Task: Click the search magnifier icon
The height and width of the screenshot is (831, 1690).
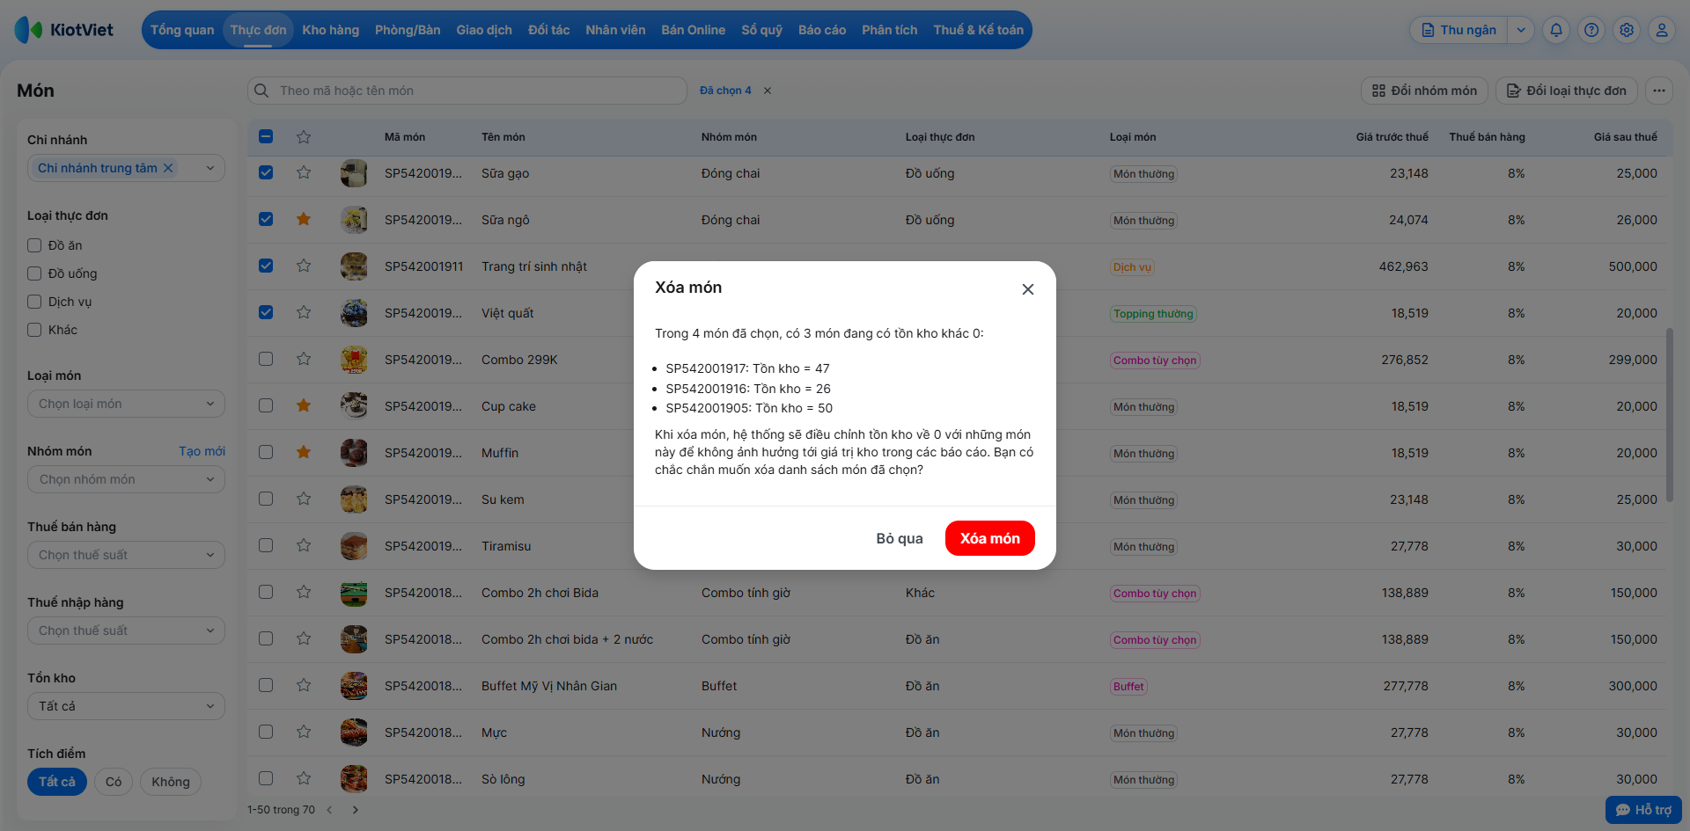Action: coord(261,91)
